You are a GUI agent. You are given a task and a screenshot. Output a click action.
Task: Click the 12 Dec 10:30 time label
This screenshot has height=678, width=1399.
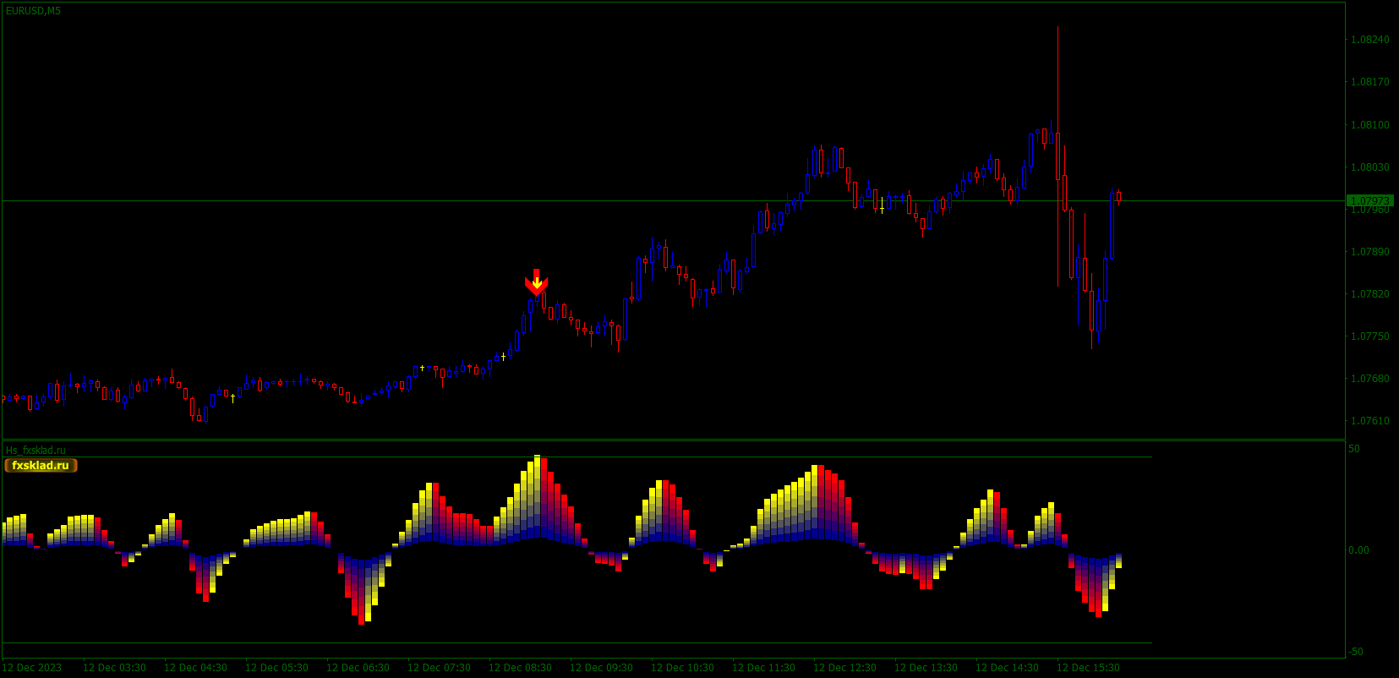[x=682, y=668]
